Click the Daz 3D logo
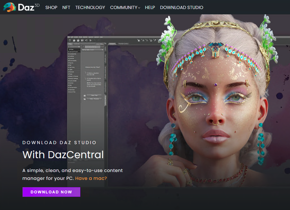Image resolution: width=290 pixels, height=210 pixels. coord(21,7)
